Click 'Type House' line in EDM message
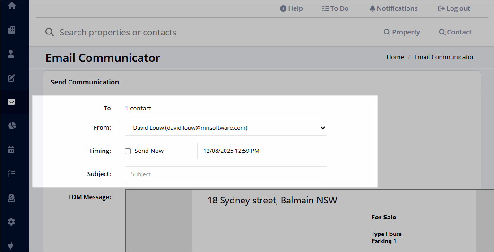 click(x=386, y=234)
